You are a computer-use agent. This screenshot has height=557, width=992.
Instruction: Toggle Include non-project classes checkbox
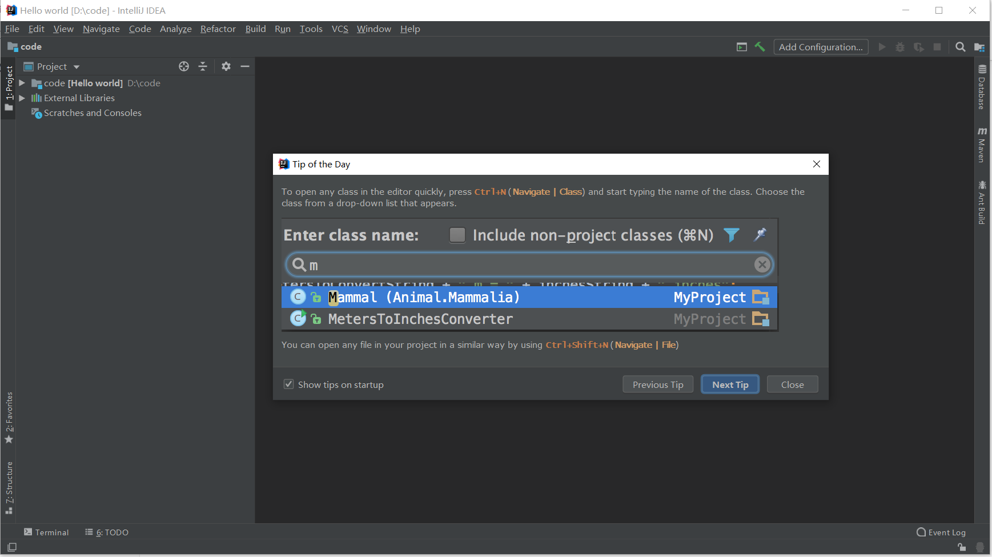click(457, 235)
